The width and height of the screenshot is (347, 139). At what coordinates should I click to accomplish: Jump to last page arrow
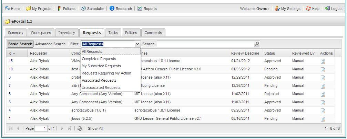[x=70, y=128]
